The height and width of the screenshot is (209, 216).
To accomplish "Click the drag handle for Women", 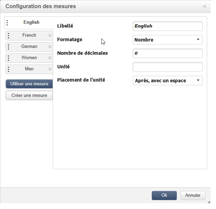I will (9, 58).
